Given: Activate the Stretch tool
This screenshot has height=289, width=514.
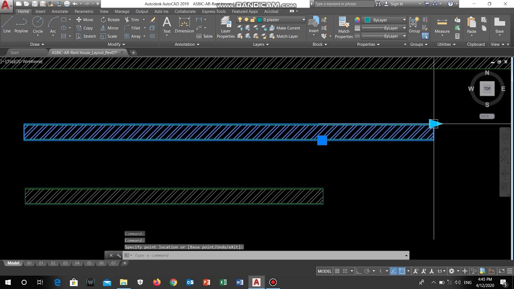Looking at the screenshot, I should 86,36.
